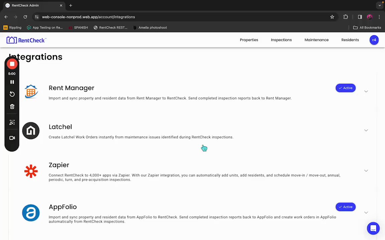This screenshot has height=240, width=385.
Task: Open the confetti effects tool
Action: coord(12,122)
